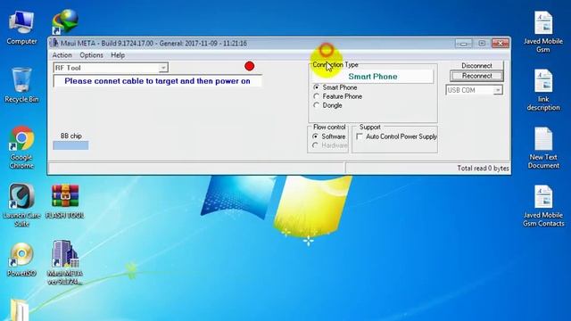This screenshot has width=571, height=321.
Task: Expand the RF Tool dropdown
Action: pyautogui.click(x=163, y=68)
